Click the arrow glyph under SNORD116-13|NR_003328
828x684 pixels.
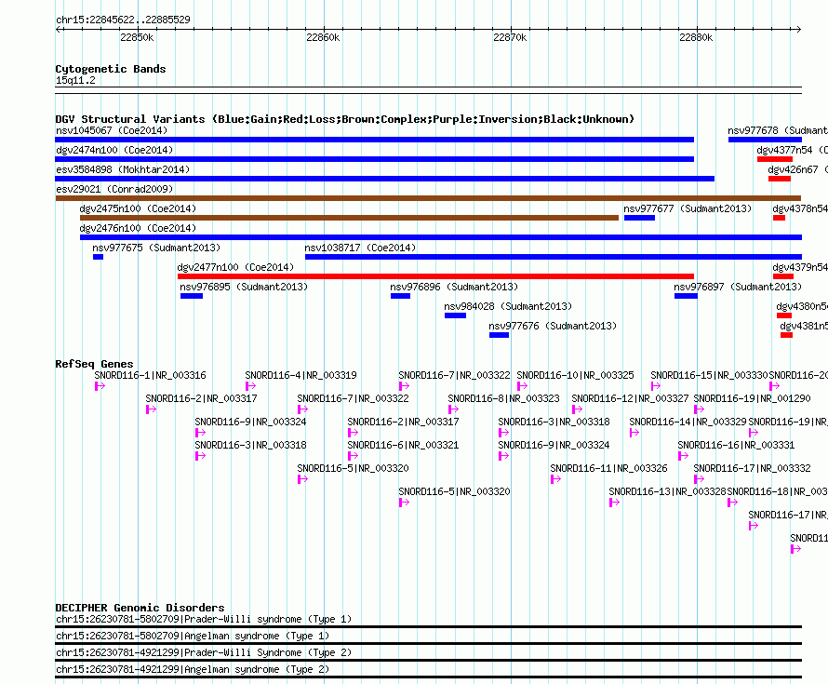click(x=614, y=503)
